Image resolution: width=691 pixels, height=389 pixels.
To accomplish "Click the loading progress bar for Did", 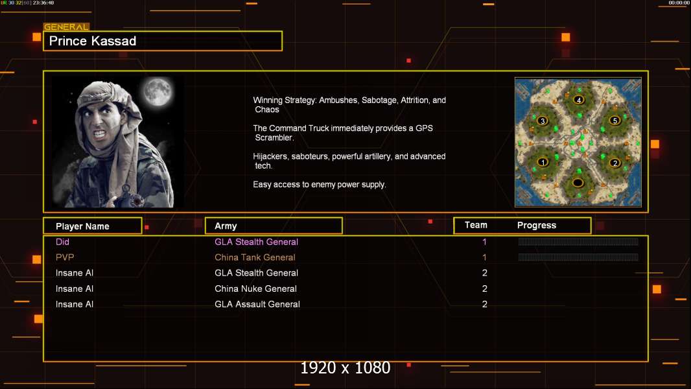I will tap(578, 241).
